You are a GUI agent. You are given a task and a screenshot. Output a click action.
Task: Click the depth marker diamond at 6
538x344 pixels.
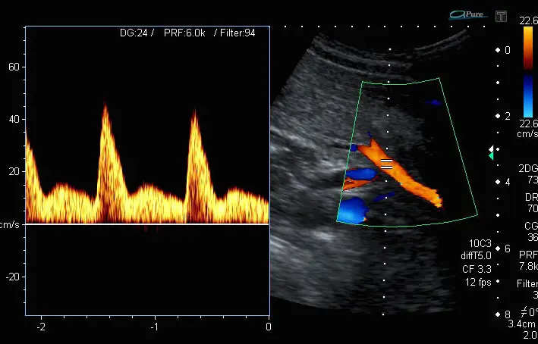498,248
